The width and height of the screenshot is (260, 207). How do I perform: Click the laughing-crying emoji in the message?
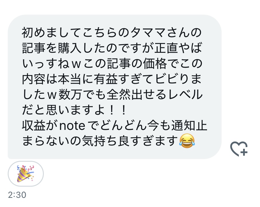tap(187, 141)
